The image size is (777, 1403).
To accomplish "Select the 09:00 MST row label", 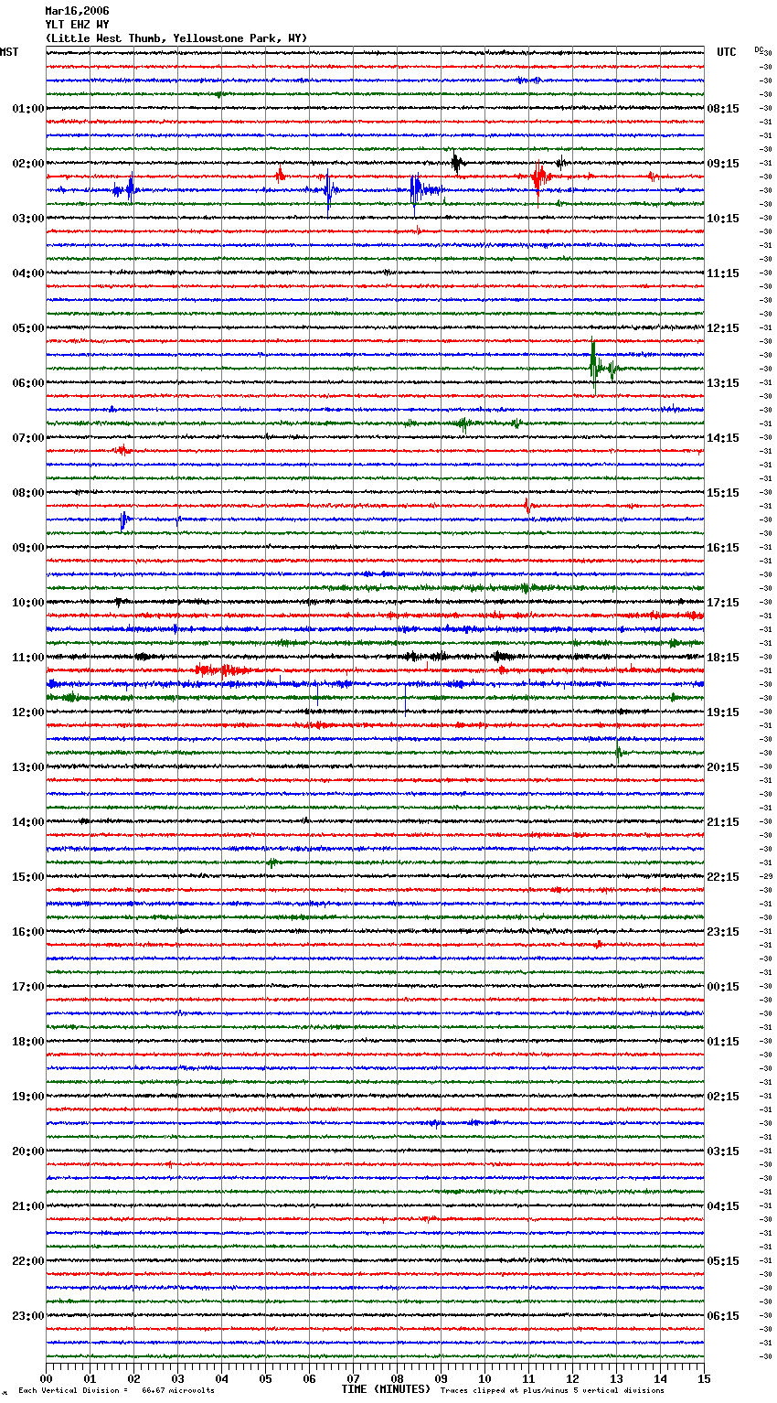I will [x=27, y=548].
